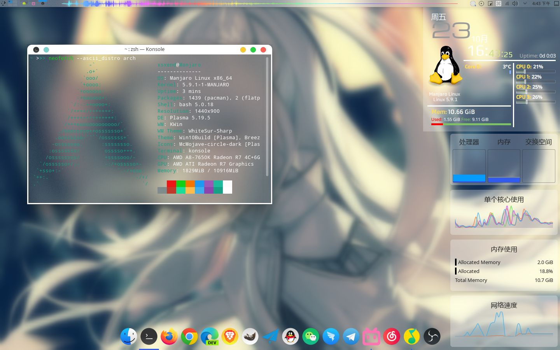
Task: Open GIMP from the dock
Action: point(250,336)
